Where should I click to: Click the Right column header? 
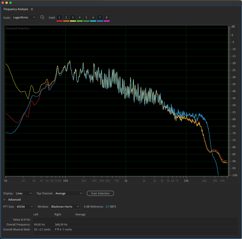[x=58, y=214]
